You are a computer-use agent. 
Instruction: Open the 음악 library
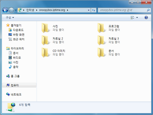pos(16,67)
